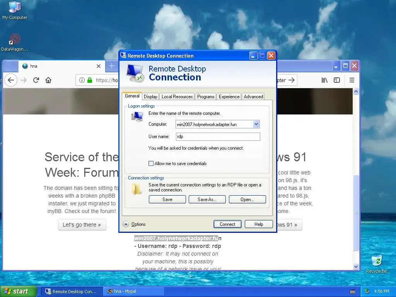
Task: Click Let's go there » button
Action: click(82, 225)
